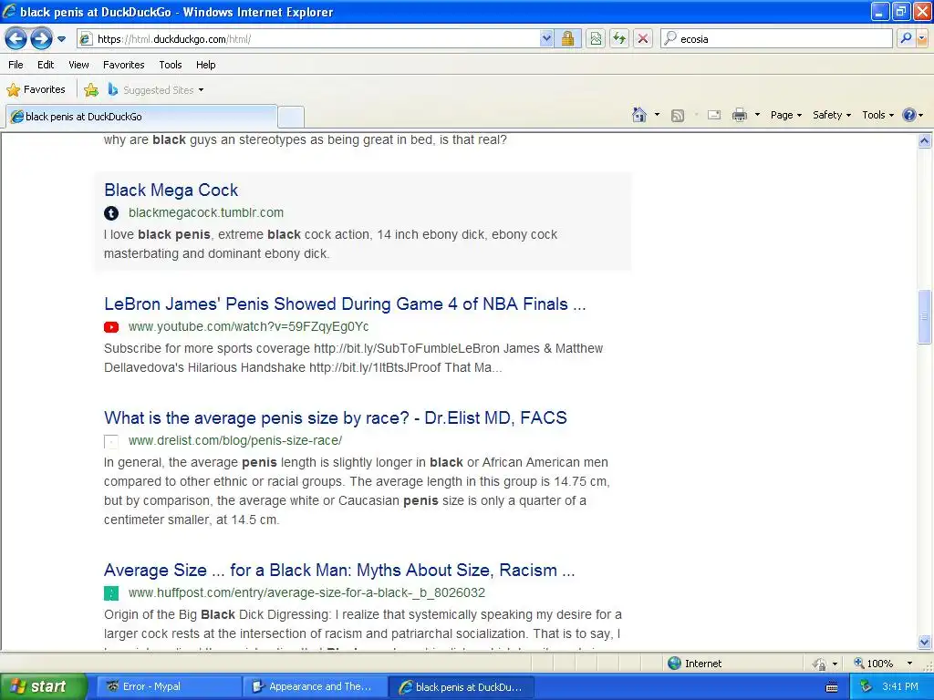This screenshot has width=934, height=700.
Task: Open the File menu
Action: pos(16,65)
